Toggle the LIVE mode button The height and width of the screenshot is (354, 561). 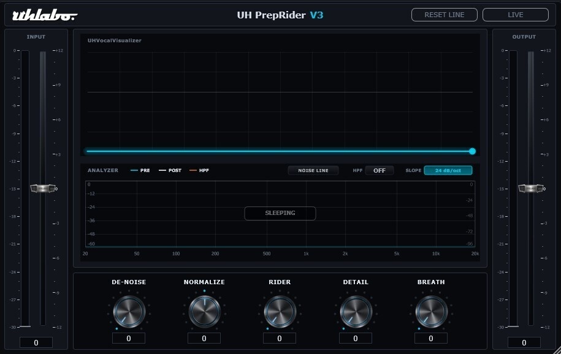pyautogui.click(x=516, y=15)
